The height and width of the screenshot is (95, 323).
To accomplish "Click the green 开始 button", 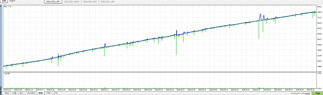I will pos(317,93).
